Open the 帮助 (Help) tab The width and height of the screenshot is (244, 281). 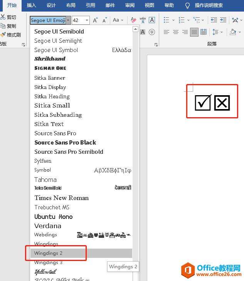[x=169, y=5]
